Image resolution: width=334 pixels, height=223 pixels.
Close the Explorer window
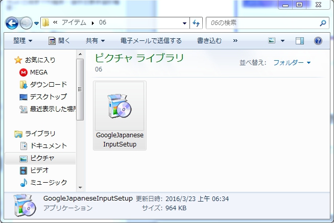point(318,5)
